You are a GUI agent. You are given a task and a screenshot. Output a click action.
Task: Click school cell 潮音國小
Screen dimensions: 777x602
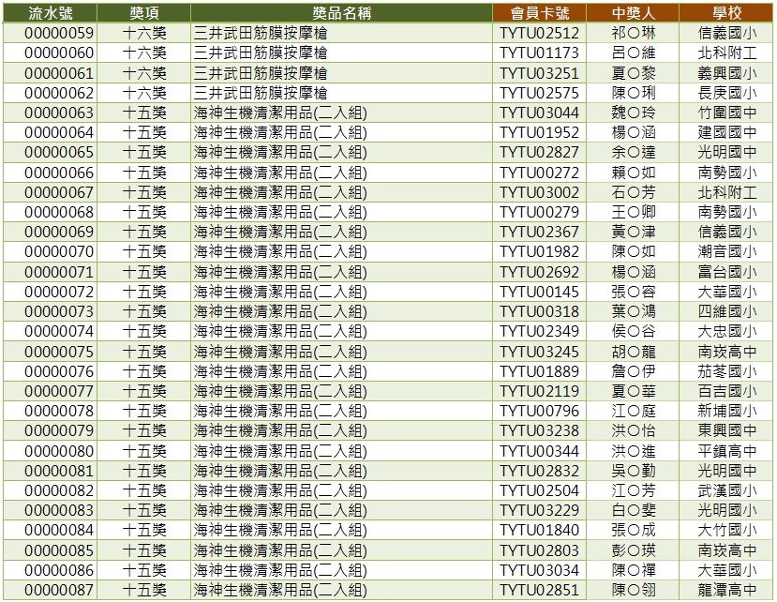(x=727, y=252)
